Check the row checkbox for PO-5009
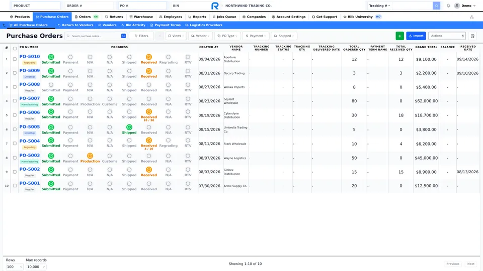This screenshot has height=271, width=483. point(15,73)
